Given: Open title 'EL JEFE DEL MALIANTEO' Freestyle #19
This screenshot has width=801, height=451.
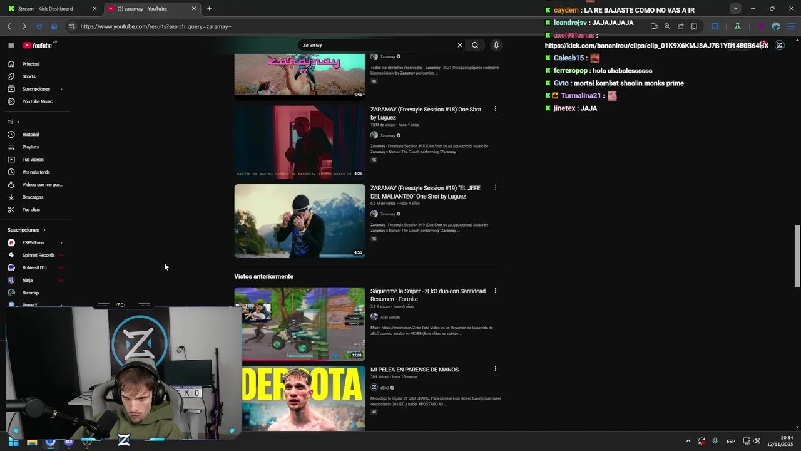Looking at the screenshot, I should click(x=426, y=192).
